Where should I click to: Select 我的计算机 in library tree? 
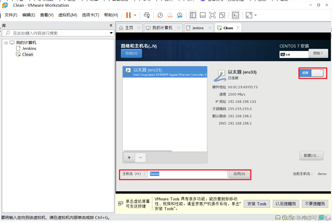coord(26,43)
